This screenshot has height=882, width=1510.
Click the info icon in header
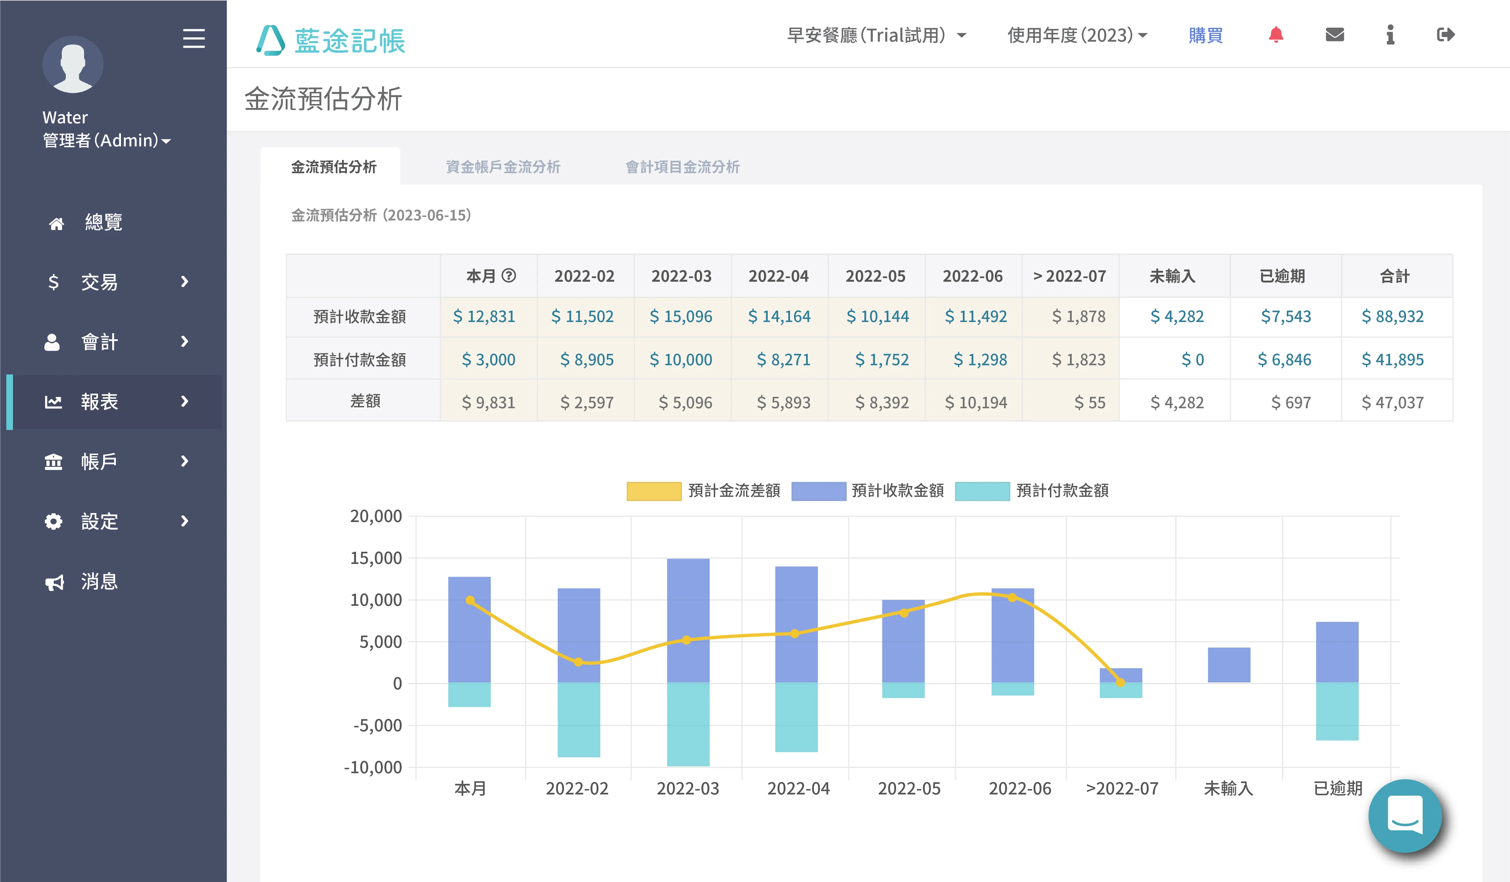click(x=1390, y=35)
